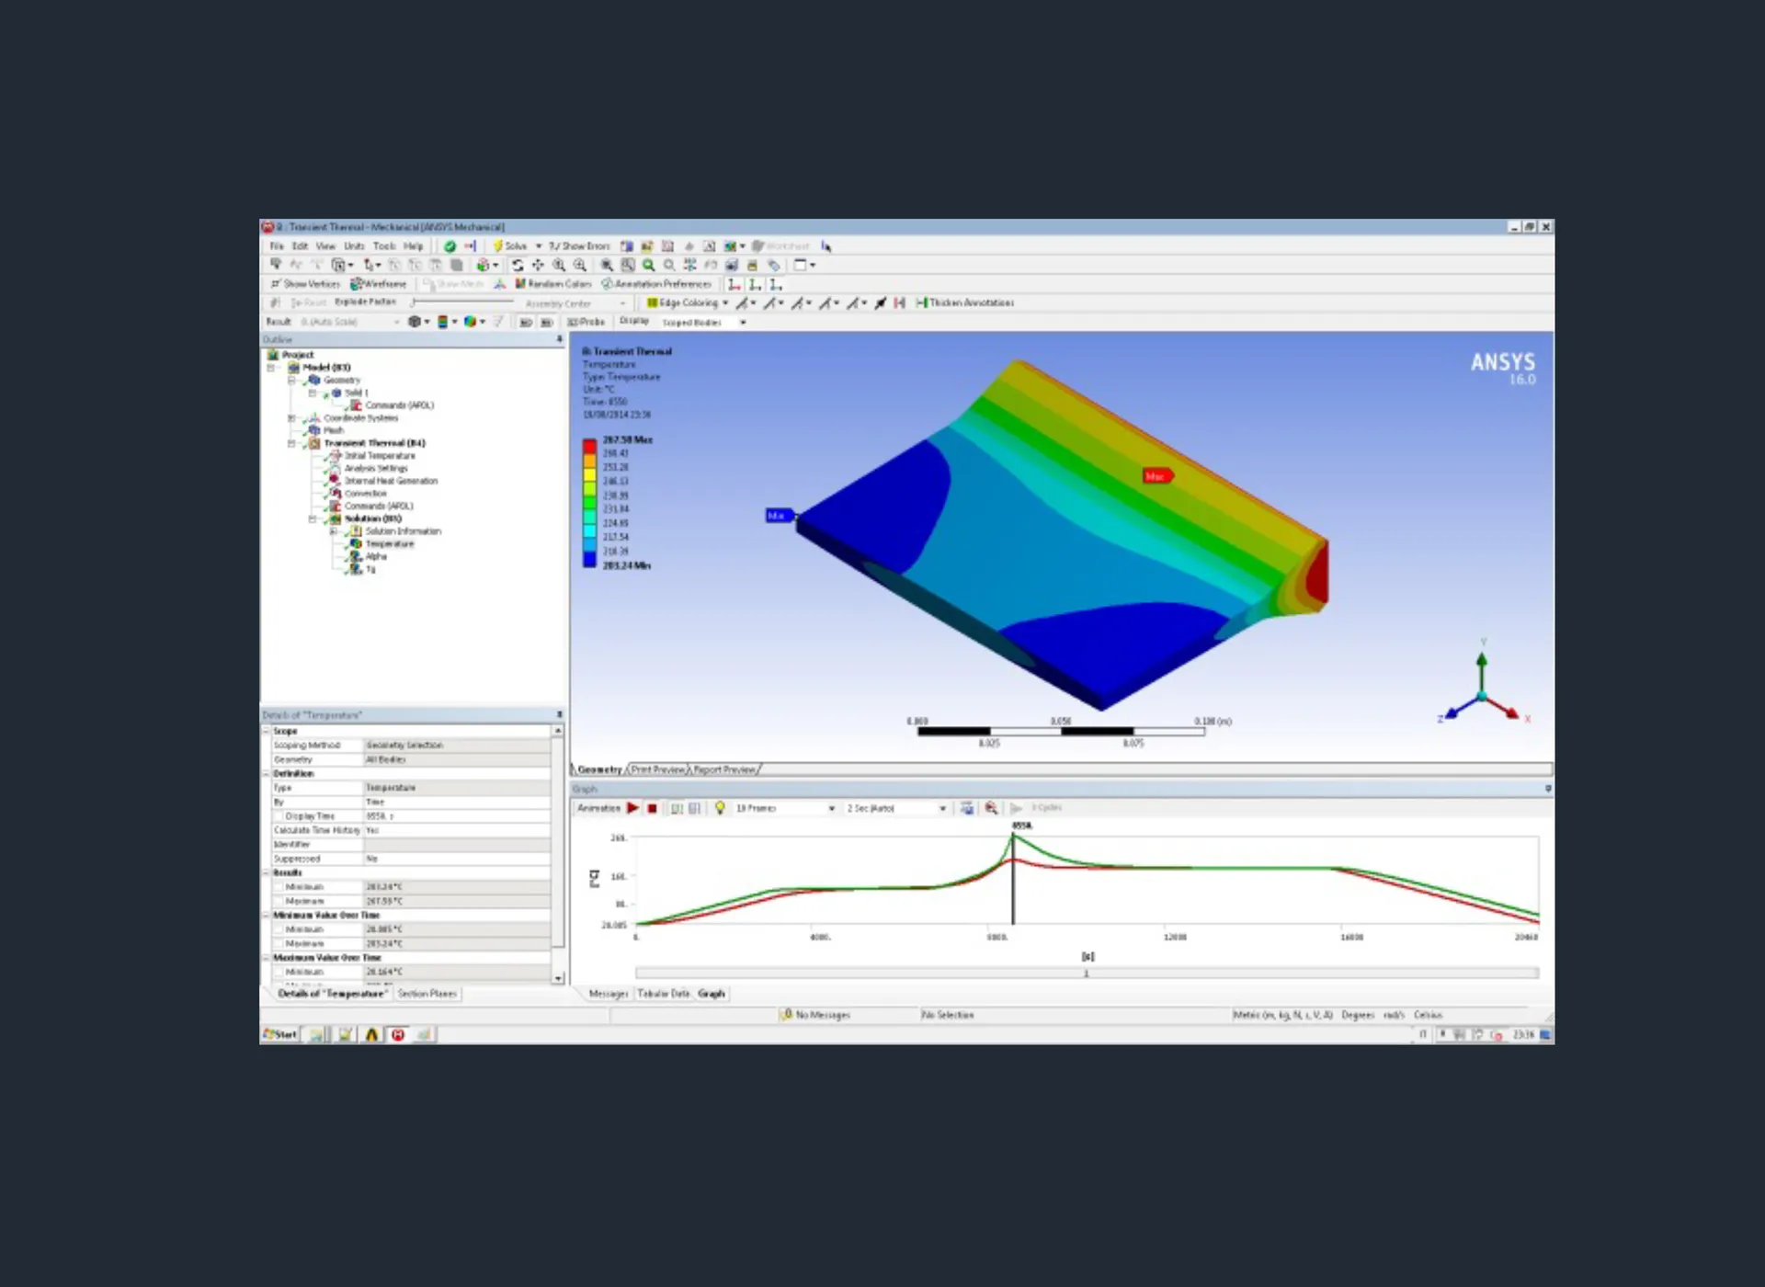This screenshot has width=1765, height=1287.
Task: Click the Random Colors icon
Action: coord(521,284)
